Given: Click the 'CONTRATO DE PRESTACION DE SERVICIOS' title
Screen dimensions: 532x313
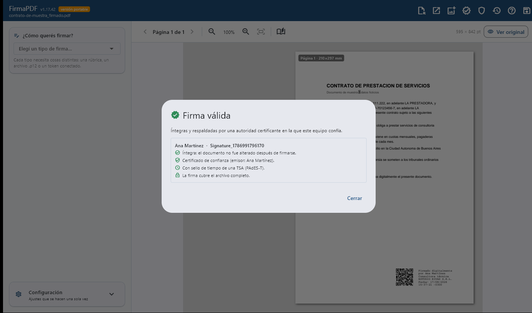Looking at the screenshot, I should pyautogui.click(x=378, y=86).
